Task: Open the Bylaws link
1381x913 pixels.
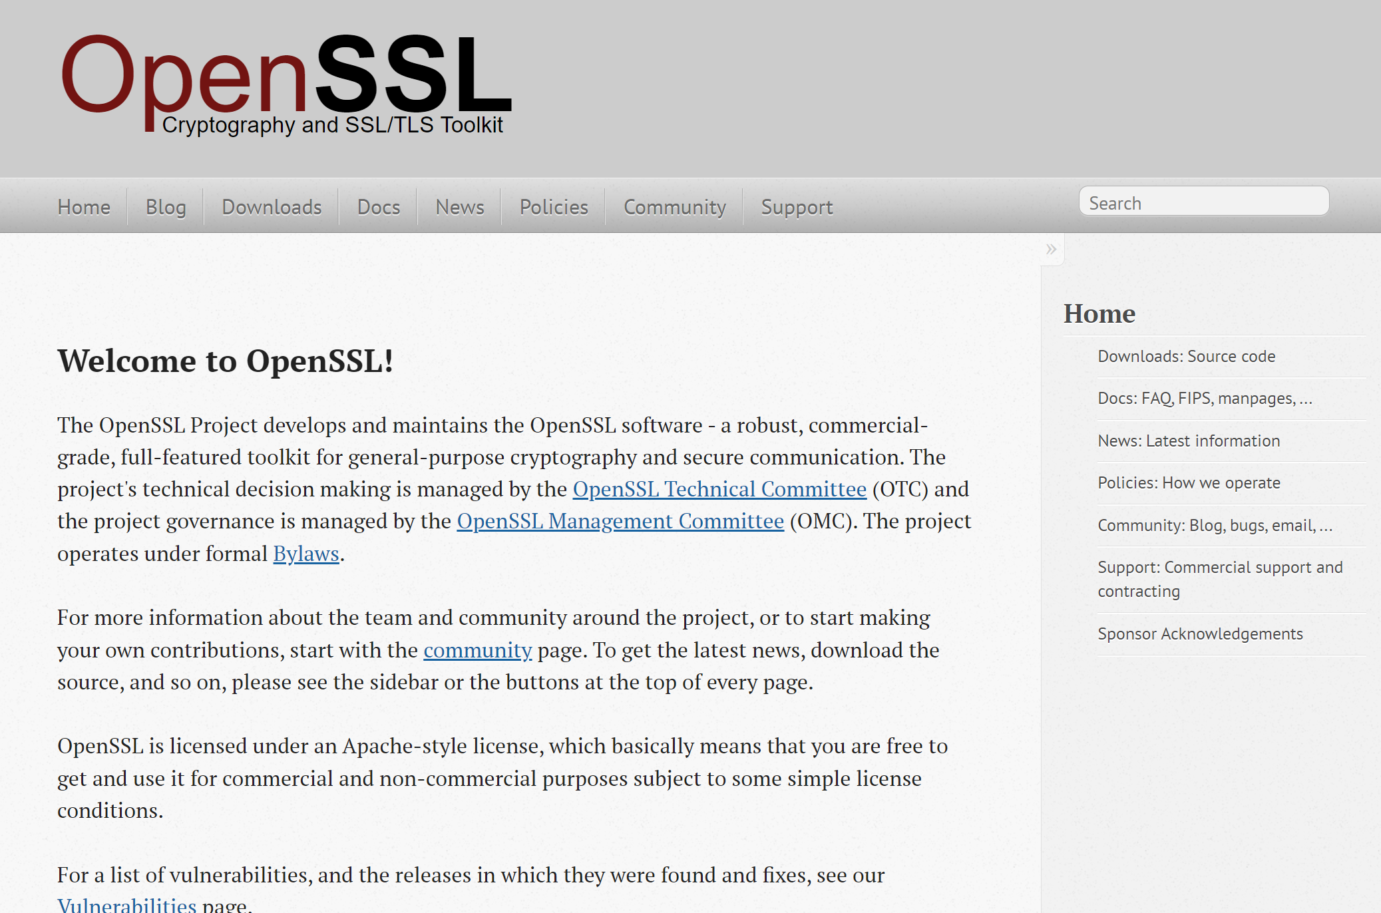Action: pyautogui.click(x=306, y=554)
